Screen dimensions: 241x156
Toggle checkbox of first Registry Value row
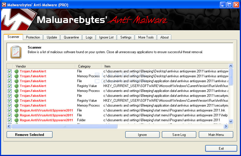pos(10,86)
